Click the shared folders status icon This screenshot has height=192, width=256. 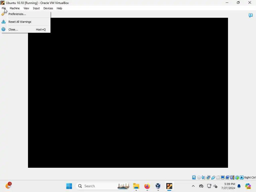218,177
